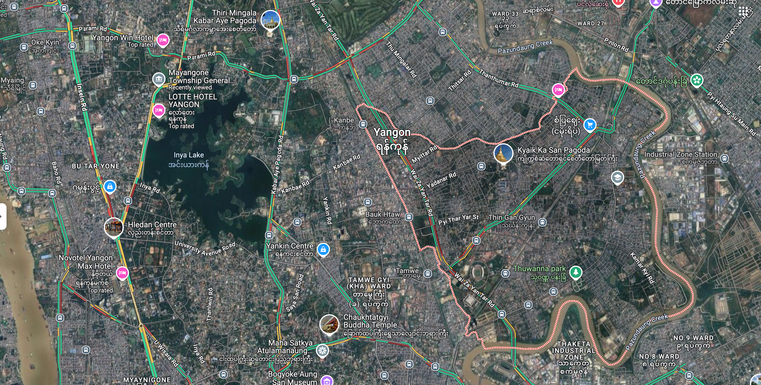
Task: Open the Kyaik Ka San Pagoda photo pin
Action: tap(503, 154)
